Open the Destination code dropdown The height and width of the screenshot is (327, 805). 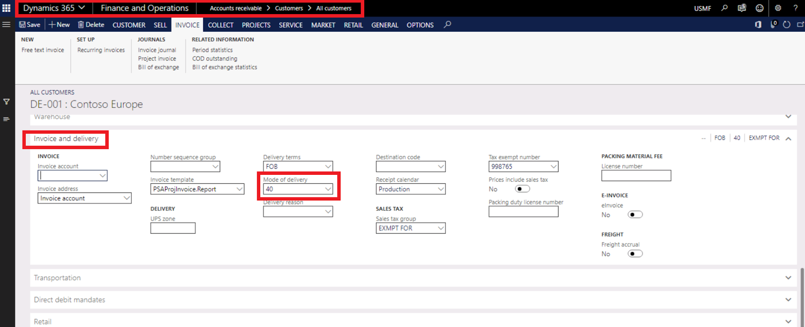[441, 166]
